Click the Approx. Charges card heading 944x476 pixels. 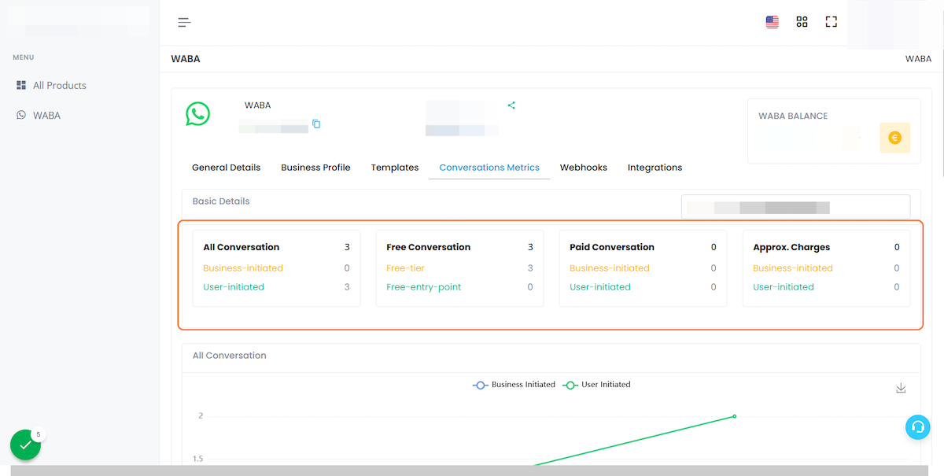(x=791, y=247)
